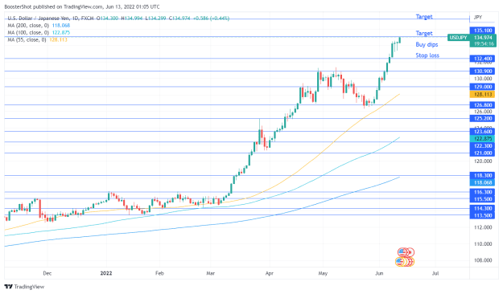Click the 129.000 price level label
503x294 pixels.
click(482, 87)
